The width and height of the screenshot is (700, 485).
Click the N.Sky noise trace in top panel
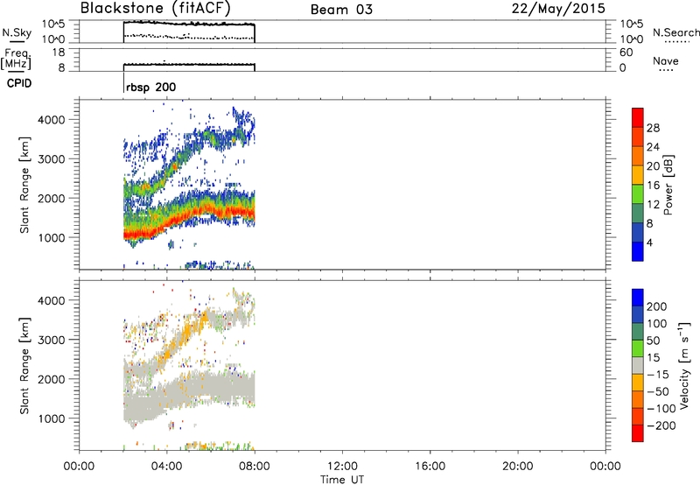click(189, 23)
